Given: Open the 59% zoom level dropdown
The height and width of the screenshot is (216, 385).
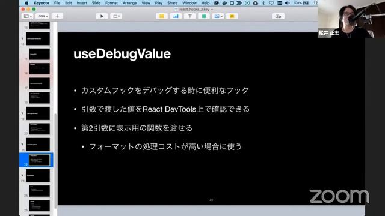Looking at the screenshot, I should pos(42,16).
